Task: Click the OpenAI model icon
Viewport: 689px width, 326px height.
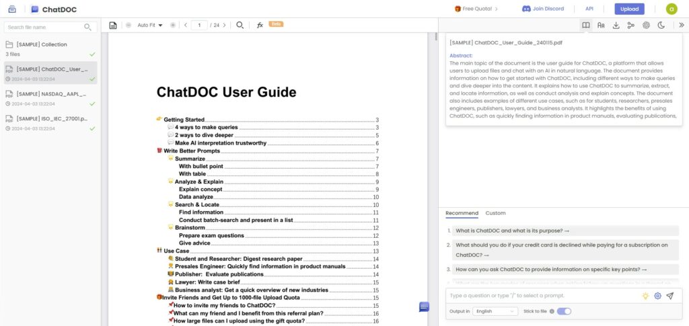Action: 646,26
